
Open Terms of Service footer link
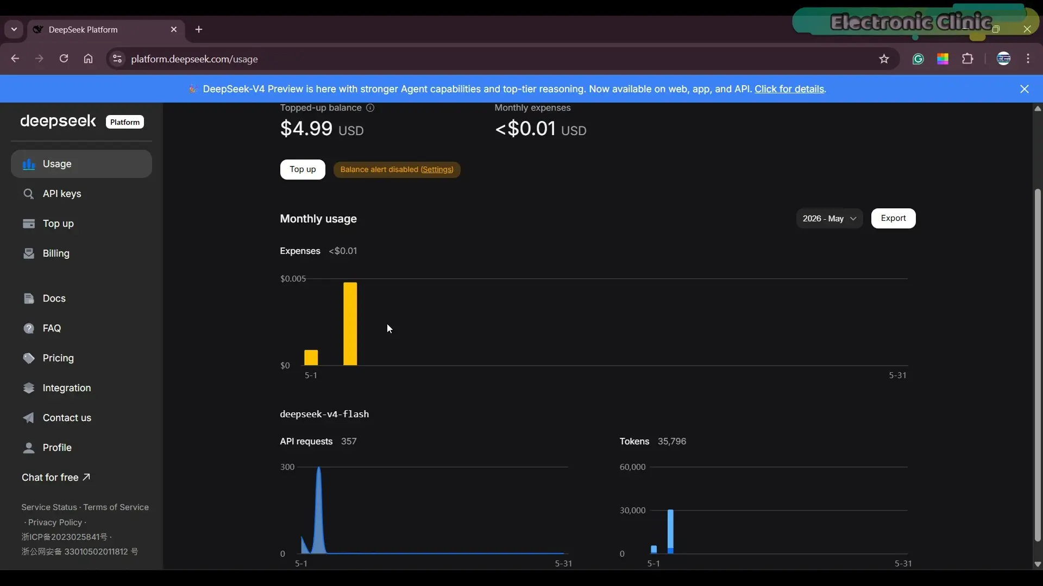(x=116, y=507)
